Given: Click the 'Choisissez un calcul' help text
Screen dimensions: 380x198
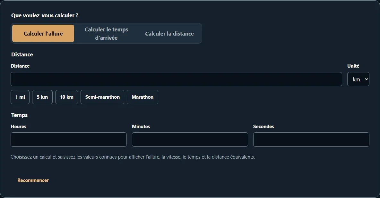Looking at the screenshot, I should click(x=133, y=157).
